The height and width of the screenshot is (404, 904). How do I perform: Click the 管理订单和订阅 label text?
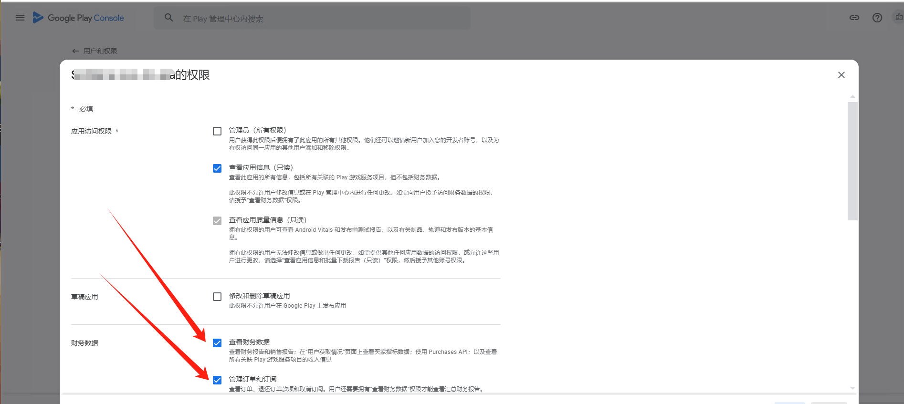point(252,379)
